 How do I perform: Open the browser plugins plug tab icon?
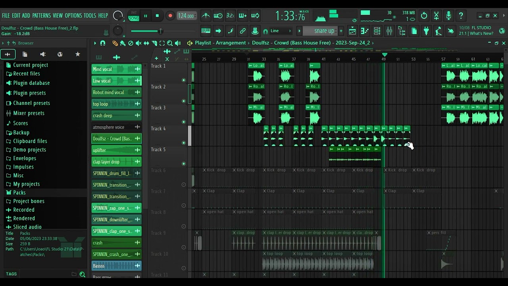(43, 54)
